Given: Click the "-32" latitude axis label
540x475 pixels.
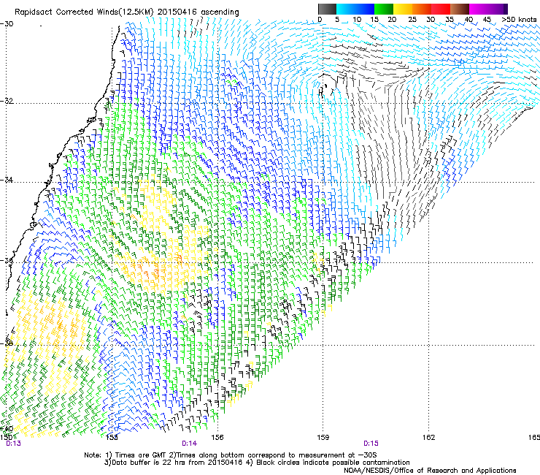Looking at the screenshot, I should pyautogui.click(x=7, y=101).
